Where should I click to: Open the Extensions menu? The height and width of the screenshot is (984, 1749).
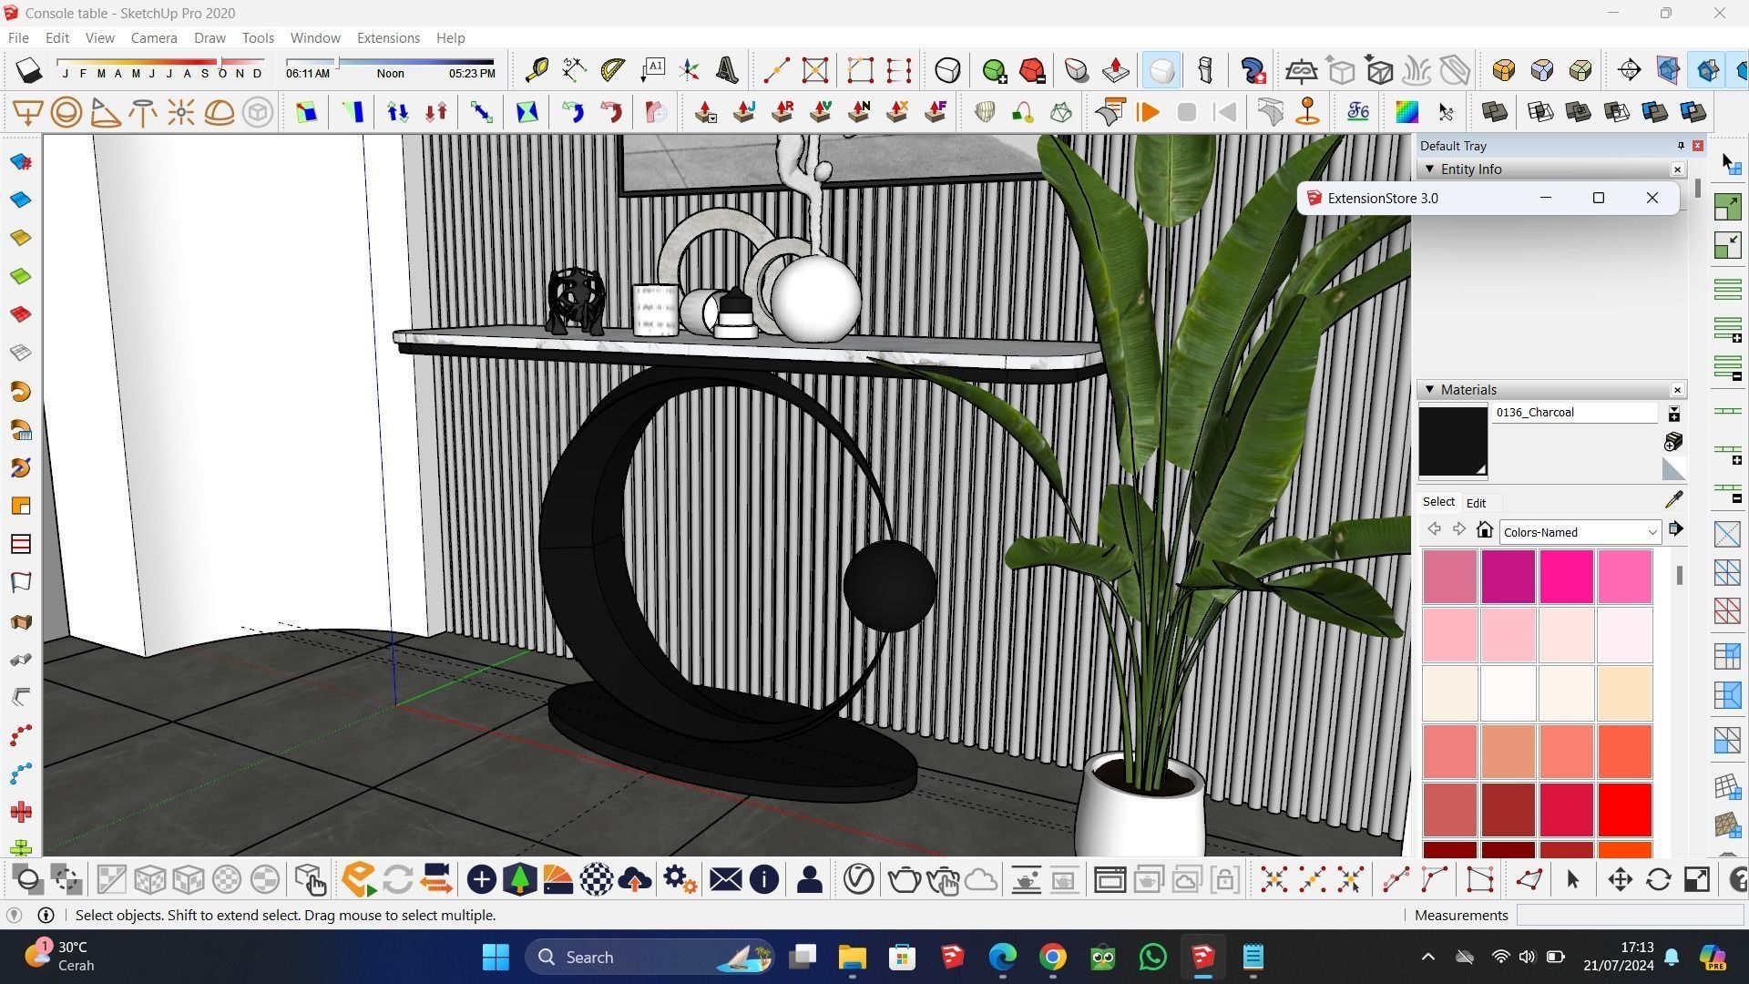(388, 38)
